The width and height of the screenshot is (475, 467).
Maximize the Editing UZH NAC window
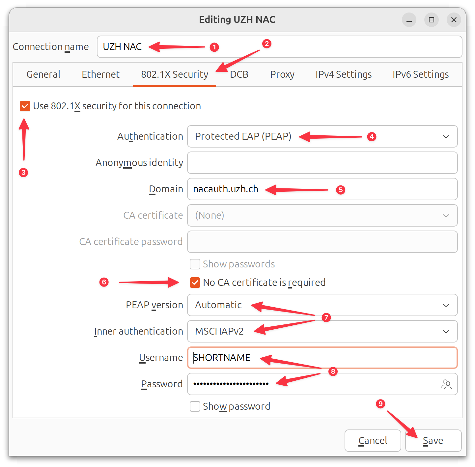click(432, 20)
